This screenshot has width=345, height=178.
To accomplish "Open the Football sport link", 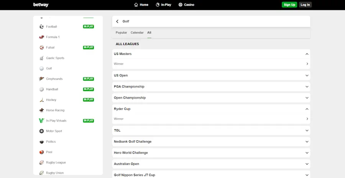I will (x=51, y=26).
